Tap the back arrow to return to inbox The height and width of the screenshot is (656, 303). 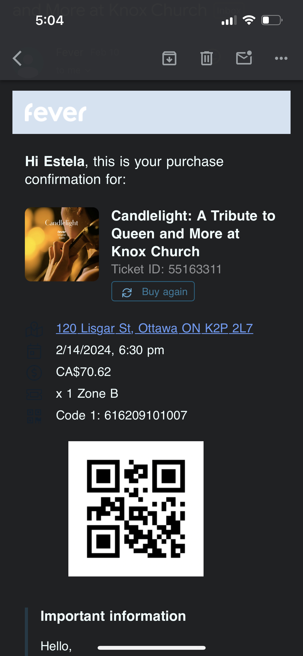pyautogui.click(x=17, y=58)
